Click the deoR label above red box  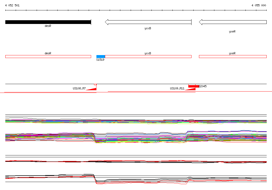pyautogui.click(x=48, y=53)
